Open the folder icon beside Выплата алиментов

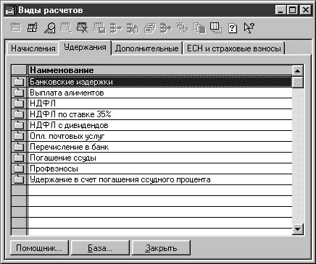(x=19, y=93)
